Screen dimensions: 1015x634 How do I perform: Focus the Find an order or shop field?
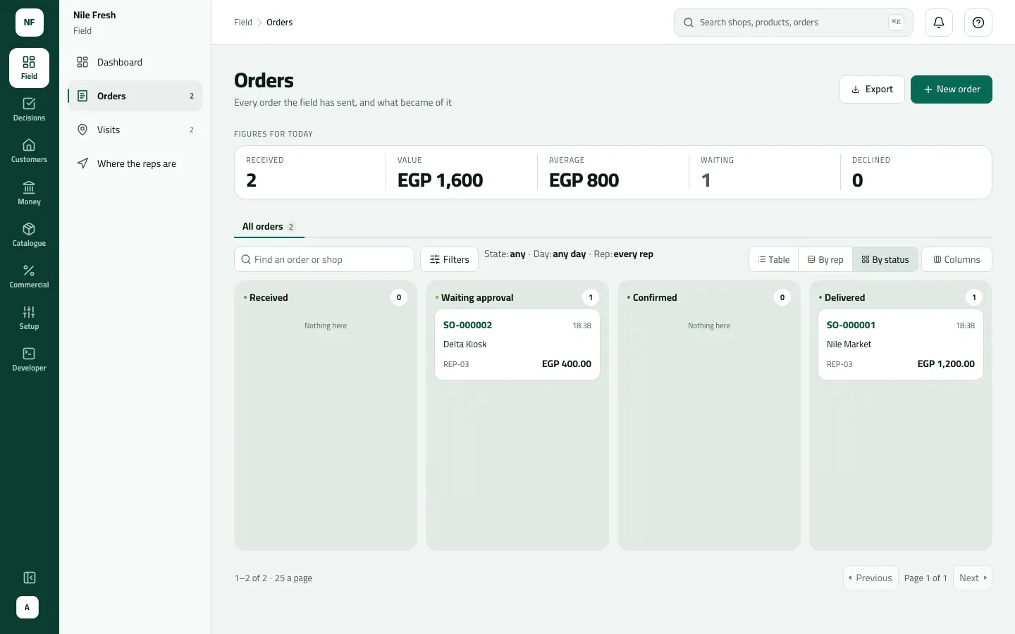coord(324,259)
